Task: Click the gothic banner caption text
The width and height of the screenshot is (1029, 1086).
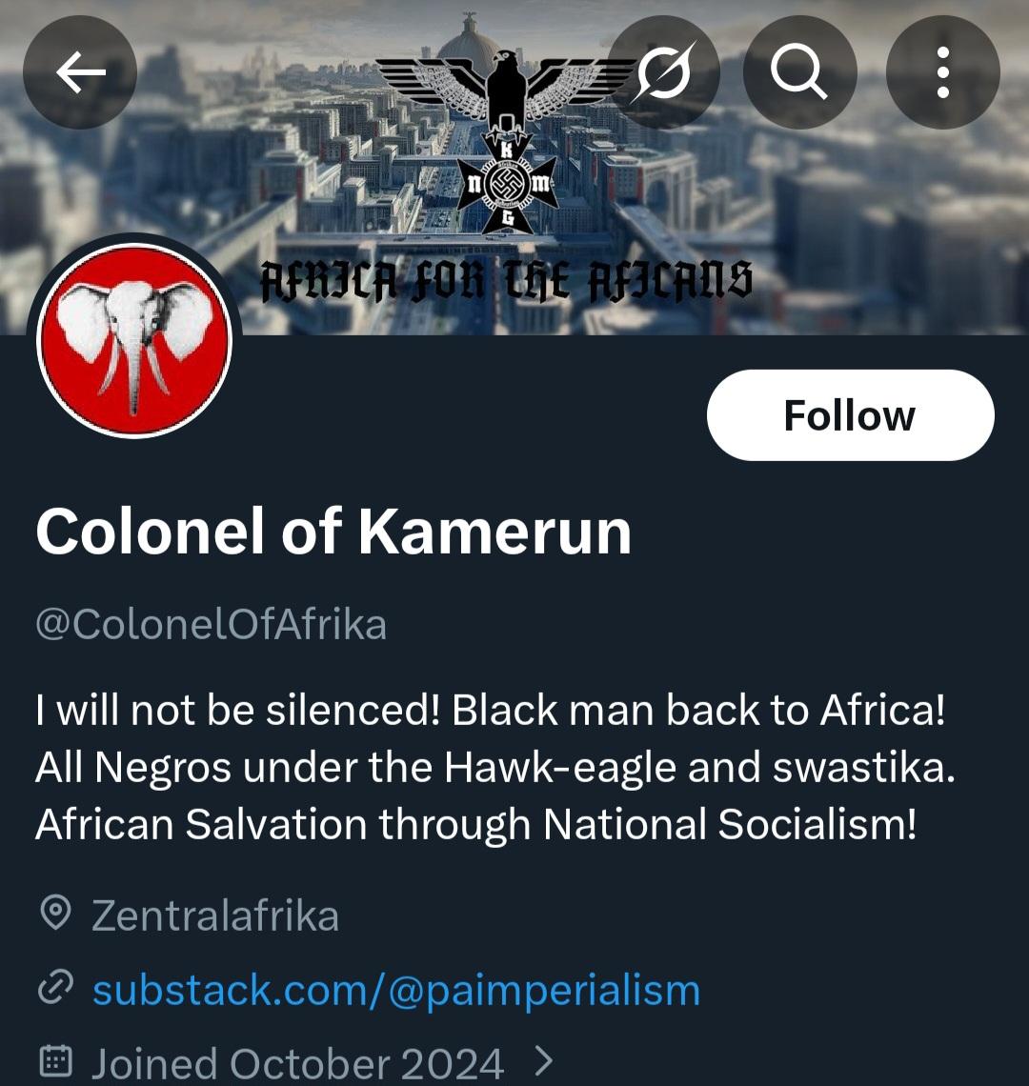Action: tap(507, 281)
